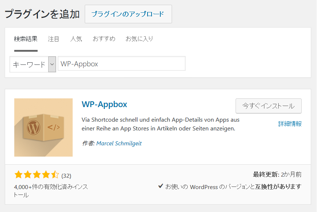
Task: Click the fourth rating star
Action: pyautogui.click(x=46, y=174)
